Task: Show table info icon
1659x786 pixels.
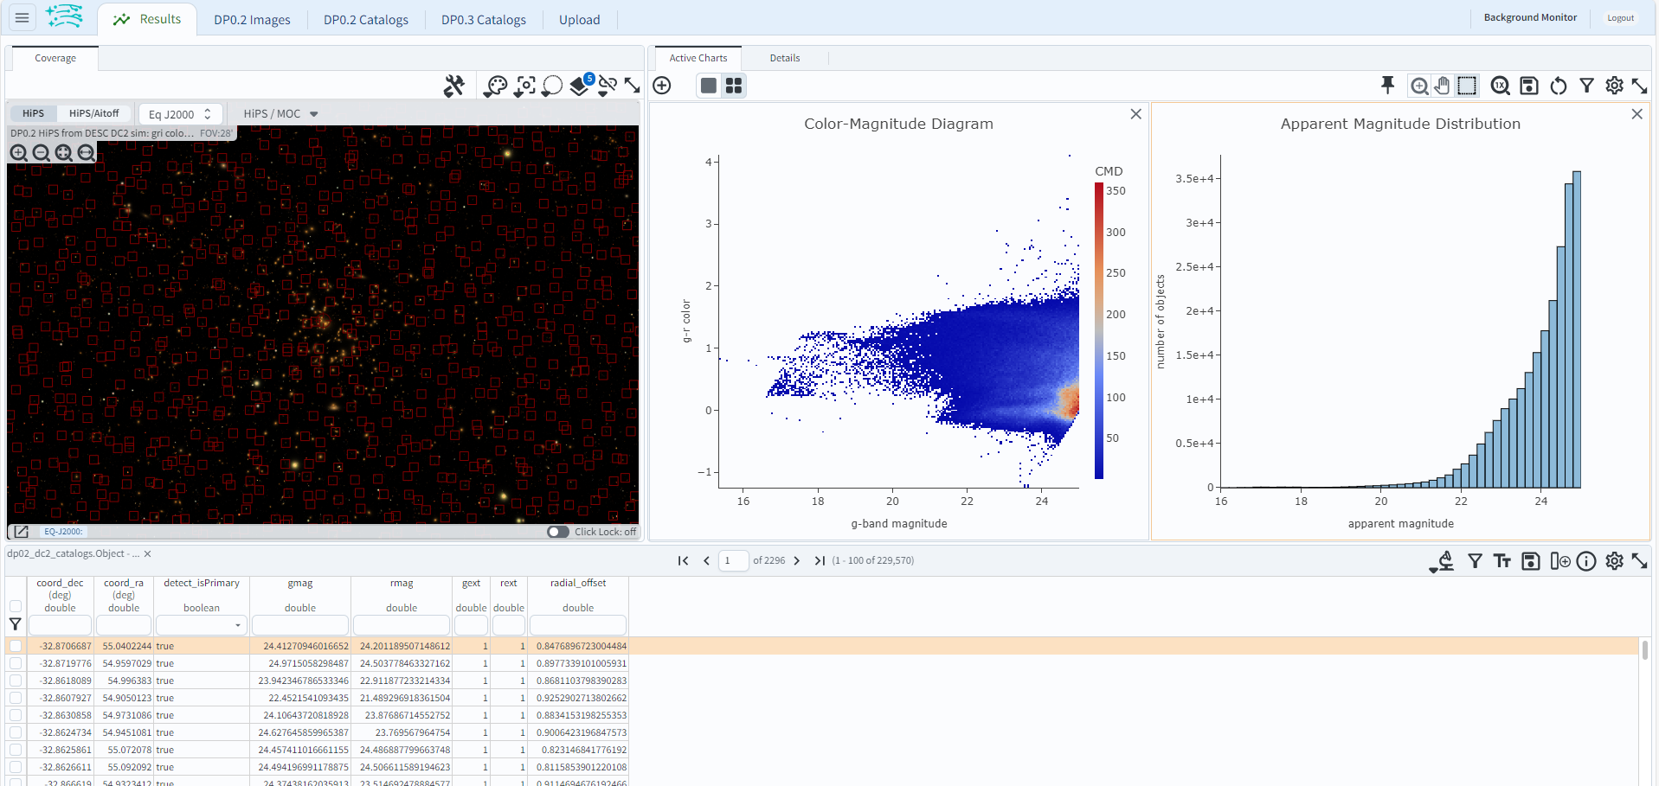Action: click(x=1586, y=561)
